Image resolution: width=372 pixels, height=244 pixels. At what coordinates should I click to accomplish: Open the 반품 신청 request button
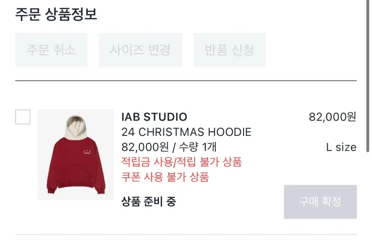coord(229,50)
